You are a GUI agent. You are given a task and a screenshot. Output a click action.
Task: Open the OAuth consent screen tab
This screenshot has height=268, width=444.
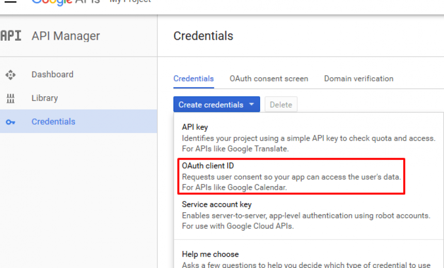(268, 79)
